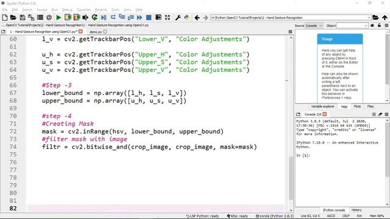Click the Help pane home icon
Image resolution: width=390 pixels, height=219 pixels.
pyautogui.click(x=372, y=26)
